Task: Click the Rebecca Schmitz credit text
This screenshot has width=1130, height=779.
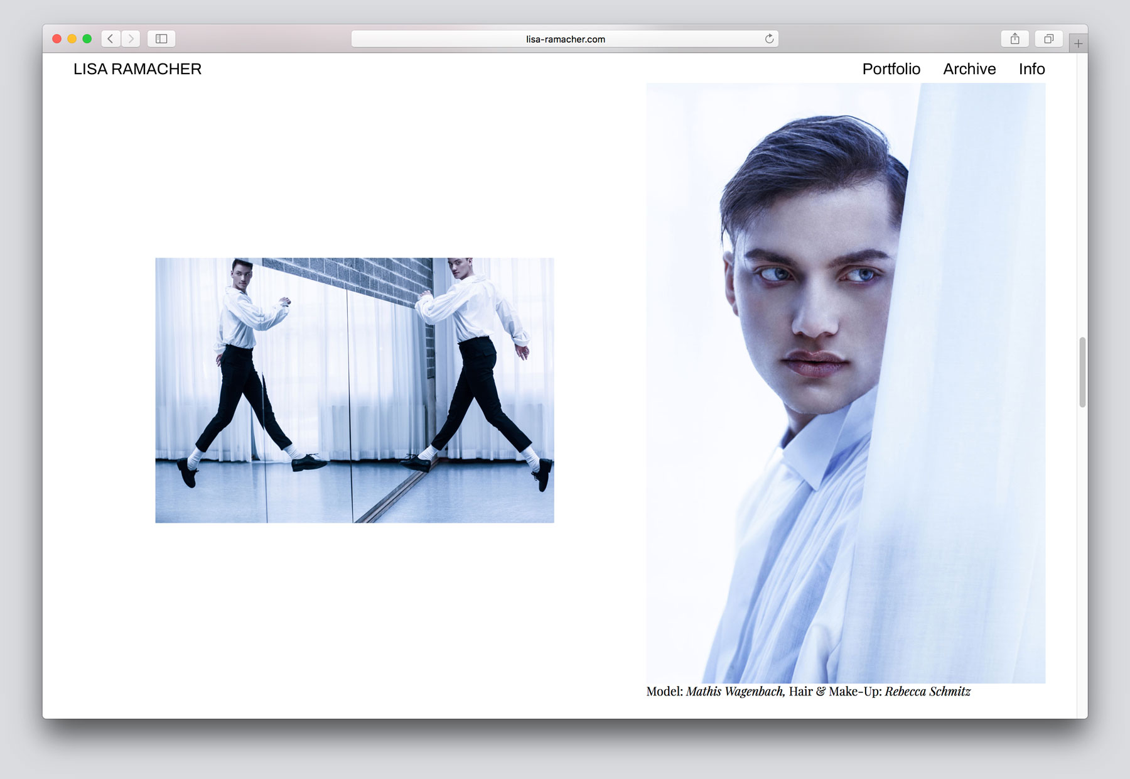Action: [x=927, y=692]
